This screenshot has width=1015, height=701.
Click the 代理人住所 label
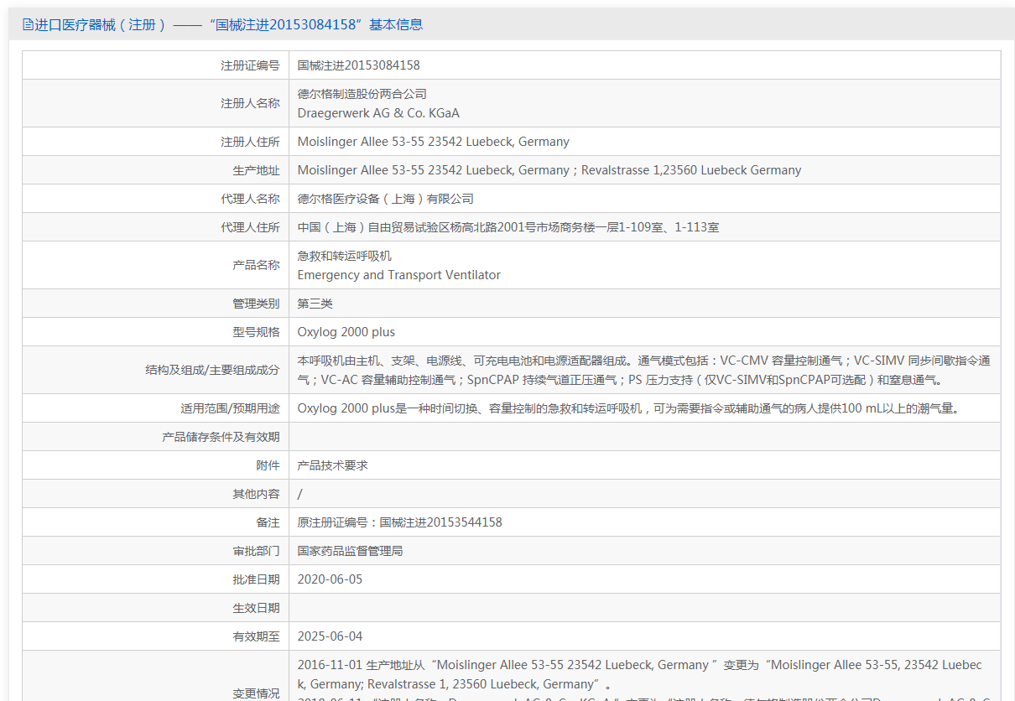click(x=251, y=227)
